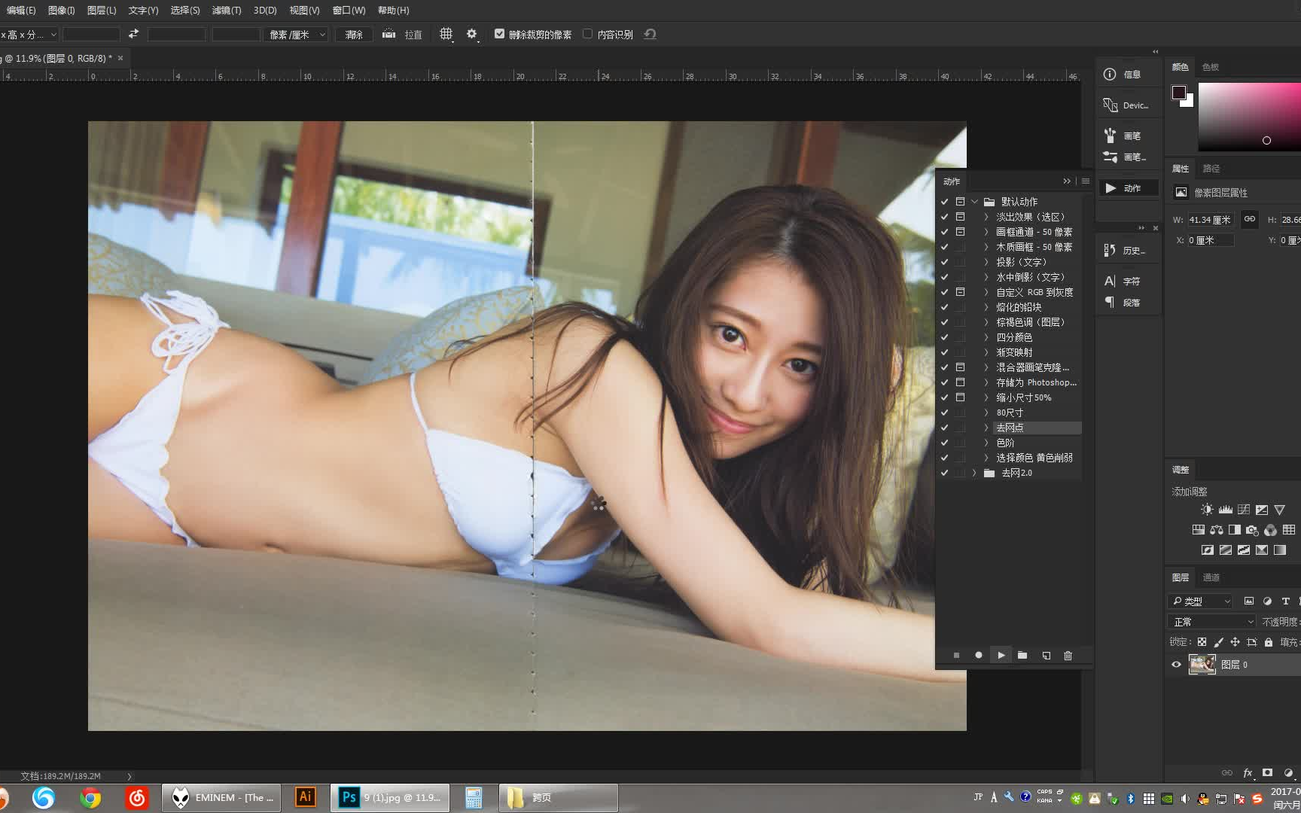
Task: Lock layer position move icon
Action: tap(1235, 642)
